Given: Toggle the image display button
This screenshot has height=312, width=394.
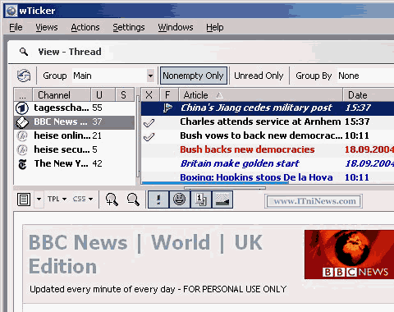Looking at the screenshot, I should (222, 200).
